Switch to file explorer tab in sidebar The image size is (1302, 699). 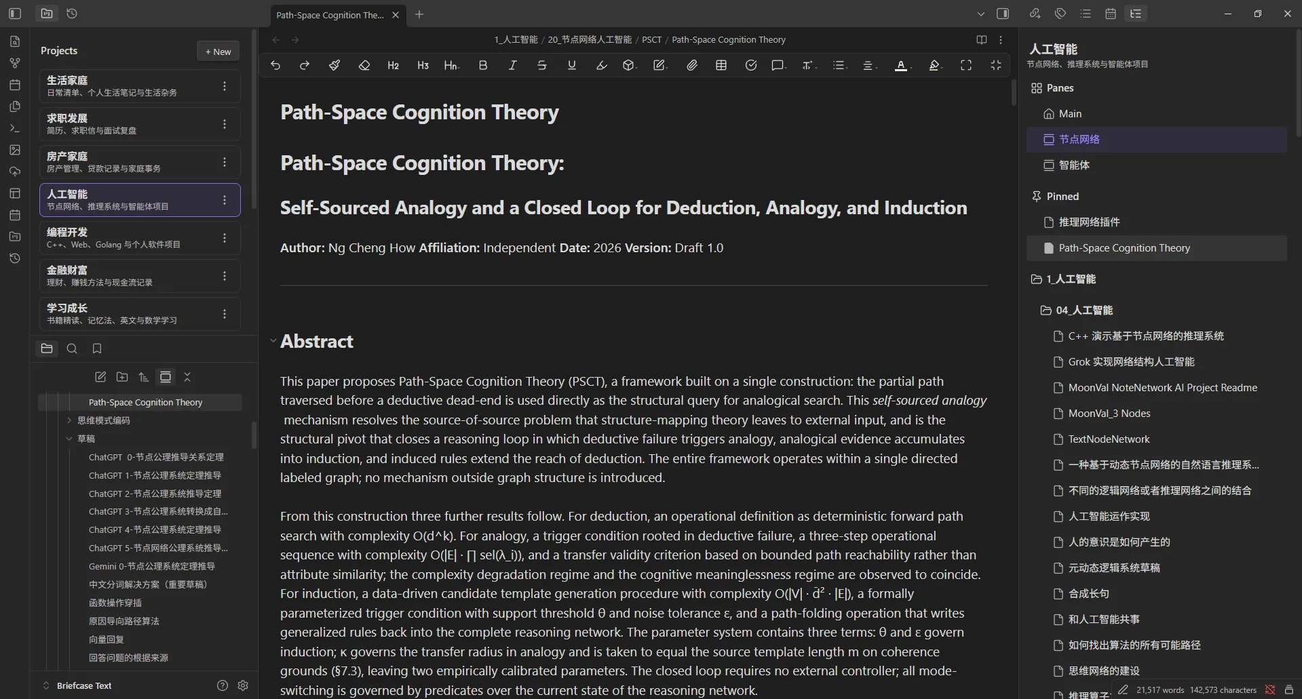[x=47, y=348]
